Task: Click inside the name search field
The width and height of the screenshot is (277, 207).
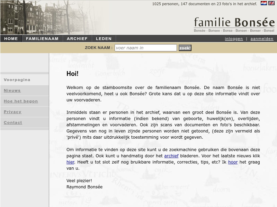Action: 145,48
